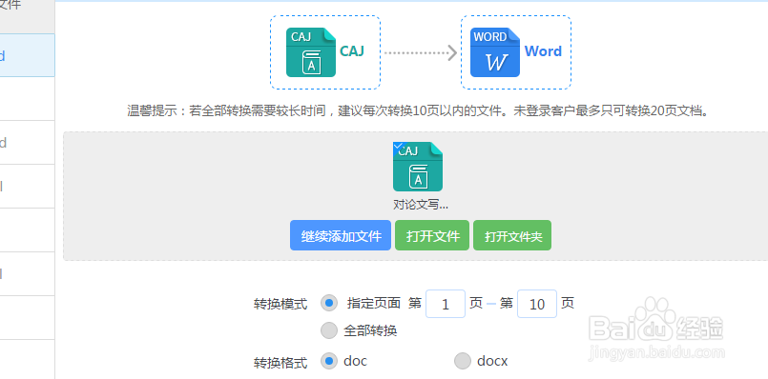The width and height of the screenshot is (768, 379).
Task: Click the 温馨提示 notice text
Action: click(x=418, y=111)
